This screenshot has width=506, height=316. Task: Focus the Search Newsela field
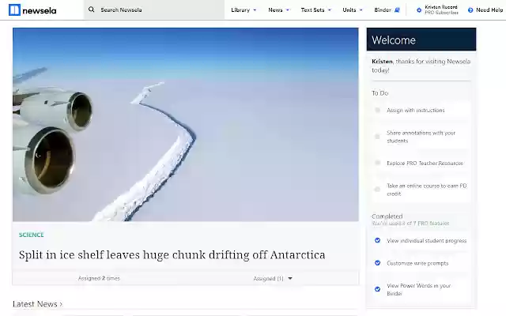coord(154,9)
